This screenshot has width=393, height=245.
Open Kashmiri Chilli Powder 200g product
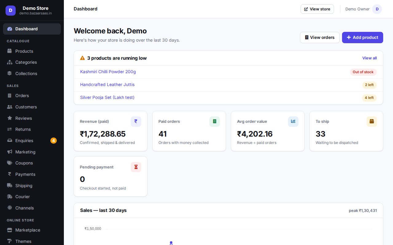[108, 72]
